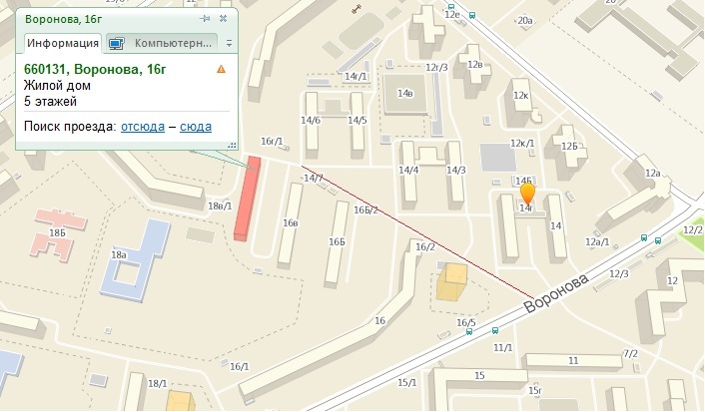Click the dumbbell sports icon on map
This screenshot has height=412, width=705.
(357, 9)
